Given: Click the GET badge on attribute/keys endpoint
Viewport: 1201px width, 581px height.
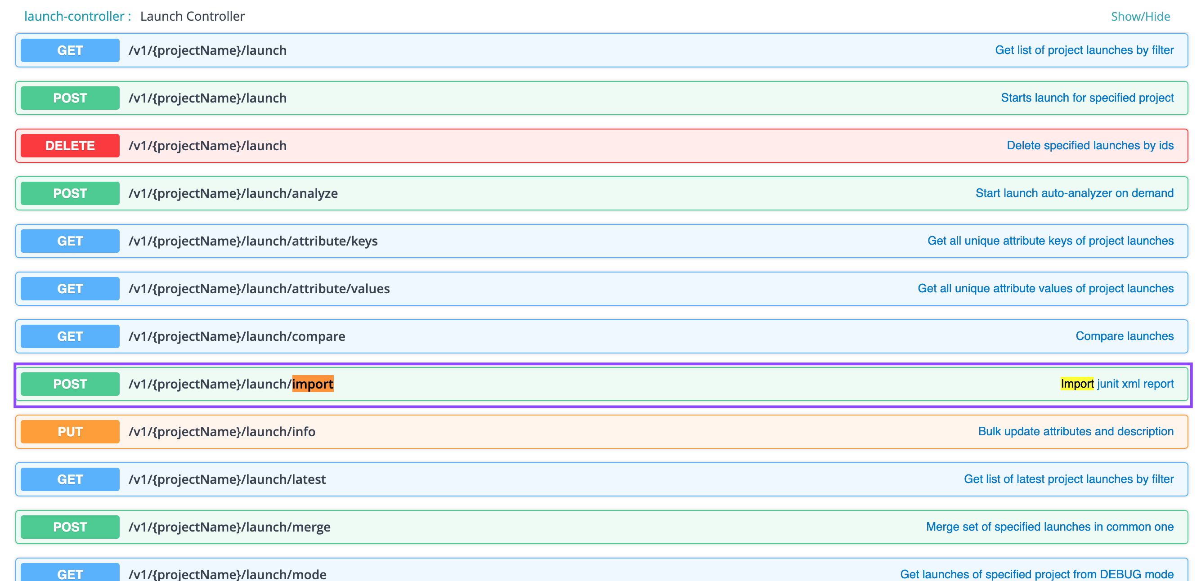Looking at the screenshot, I should [69, 241].
